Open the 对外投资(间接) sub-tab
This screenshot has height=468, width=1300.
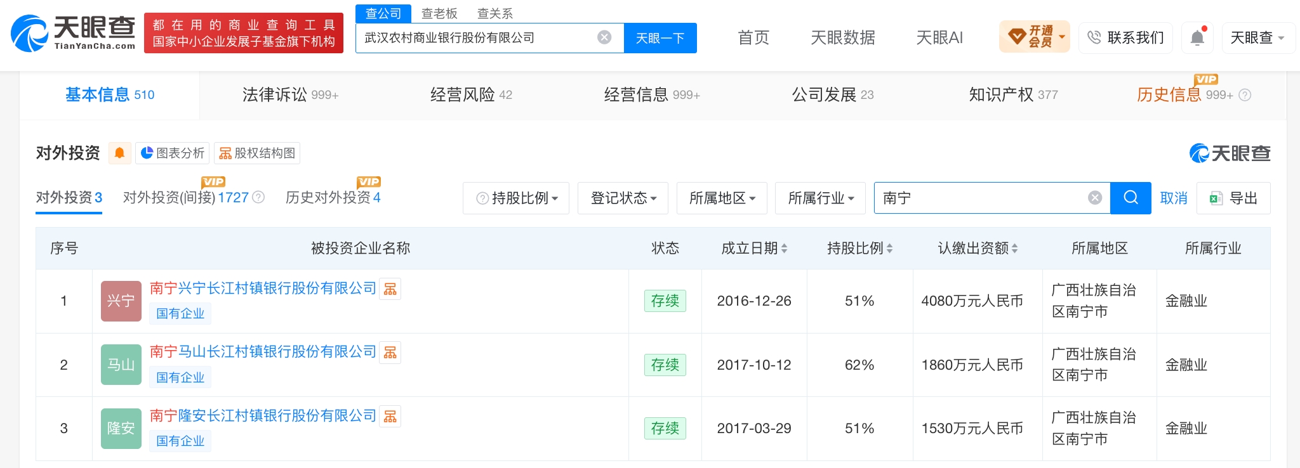point(186,198)
